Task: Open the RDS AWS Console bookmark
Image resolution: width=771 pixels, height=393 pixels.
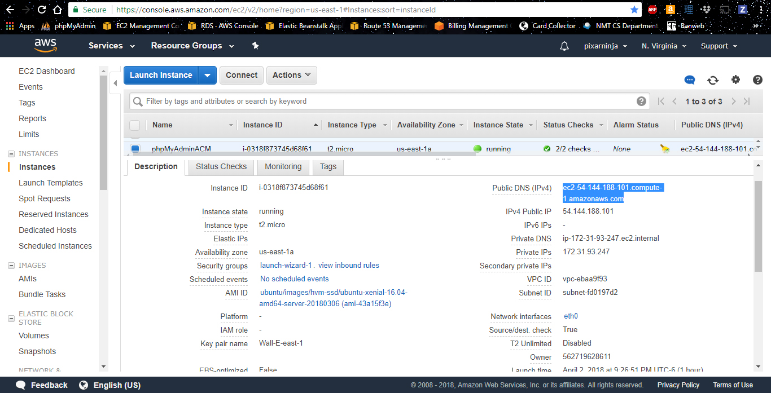Action: [222, 26]
